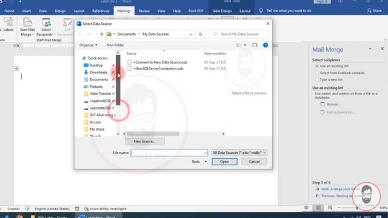Click the proofing status bar icon
Viewport: 388px width, 218px height.
(27, 209)
